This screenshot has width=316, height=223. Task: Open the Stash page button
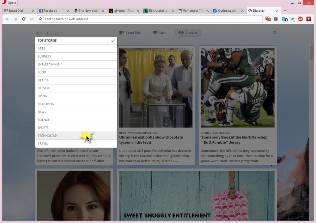click(159, 32)
